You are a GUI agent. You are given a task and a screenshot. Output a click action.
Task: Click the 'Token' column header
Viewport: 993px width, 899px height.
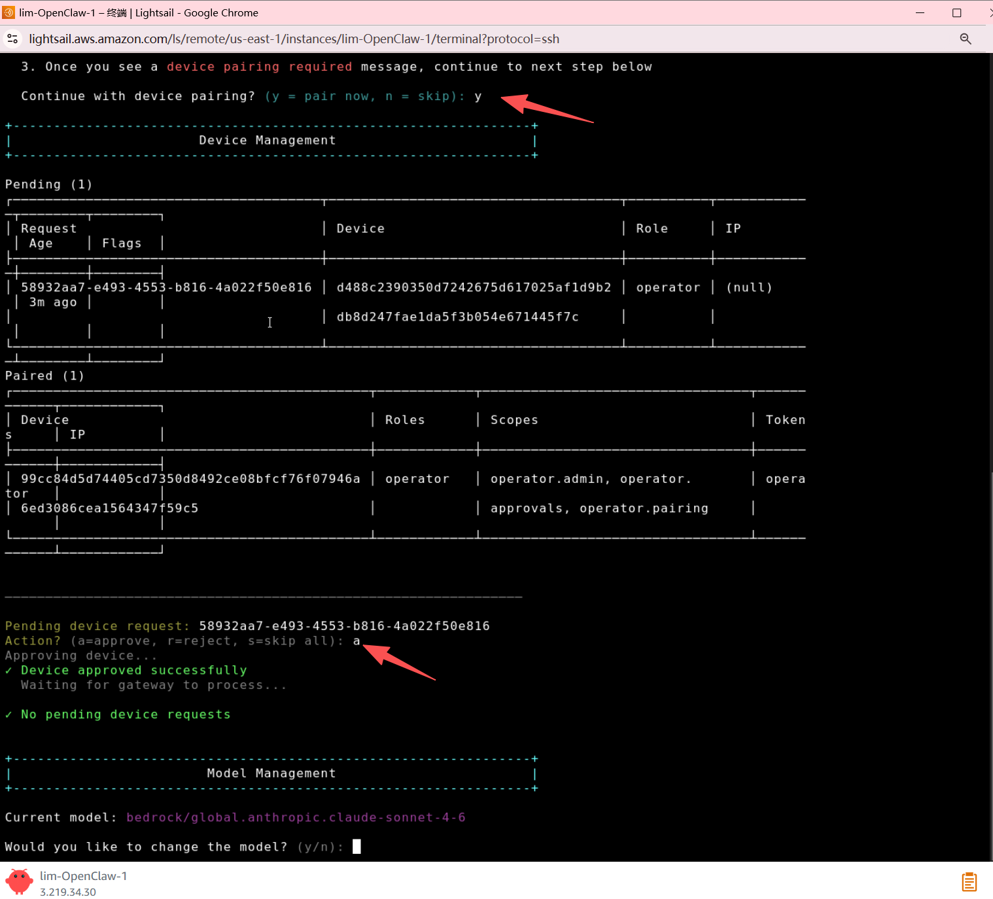tap(786, 420)
